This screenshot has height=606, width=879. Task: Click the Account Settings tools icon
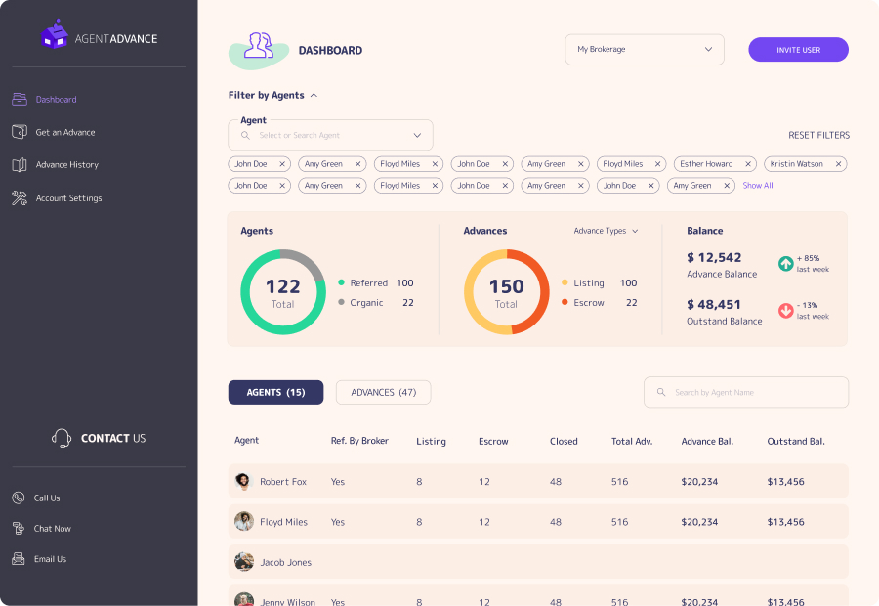tap(20, 198)
